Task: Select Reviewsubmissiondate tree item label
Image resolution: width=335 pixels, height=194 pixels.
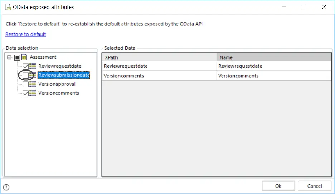Action: coord(64,75)
